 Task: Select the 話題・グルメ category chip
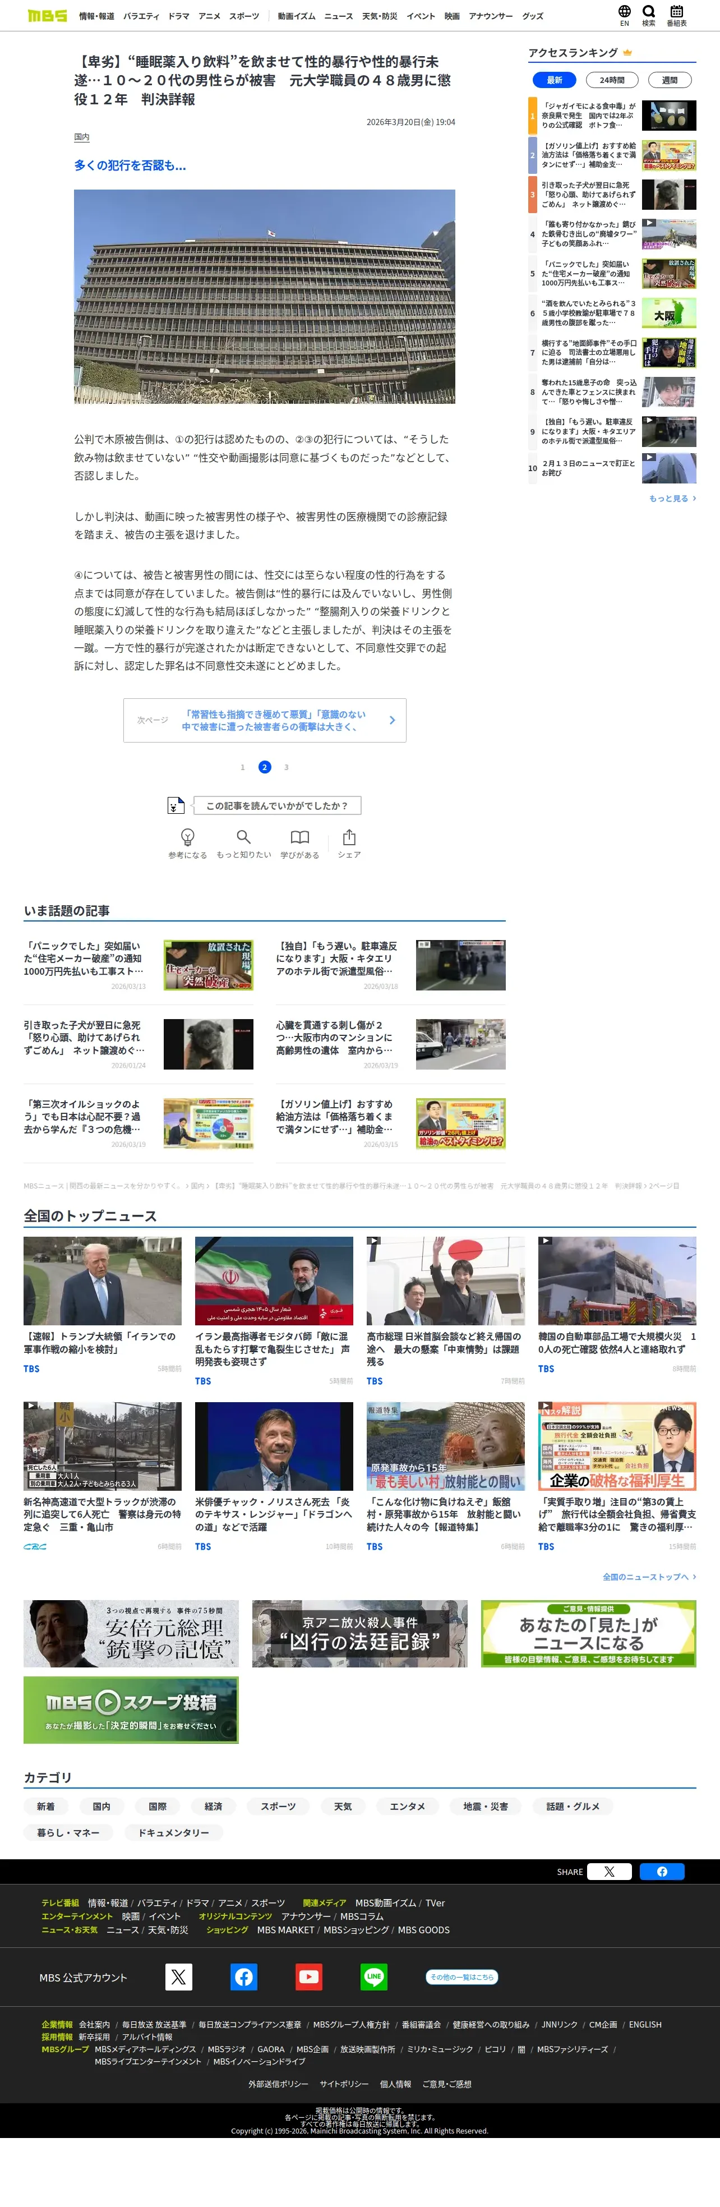tap(573, 1806)
